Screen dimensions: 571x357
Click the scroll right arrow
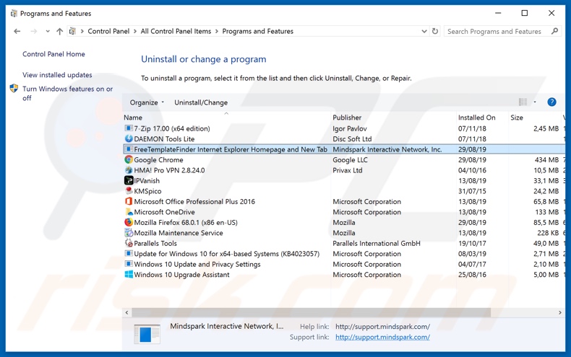point(560,312)
